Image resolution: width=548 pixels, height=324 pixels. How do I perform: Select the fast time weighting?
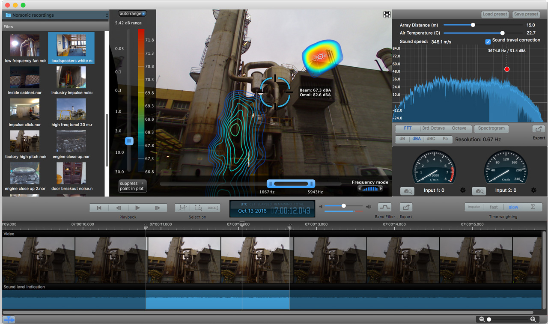tap(494, 207)
